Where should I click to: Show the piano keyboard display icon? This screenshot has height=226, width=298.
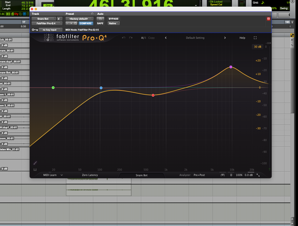(35, 169)
